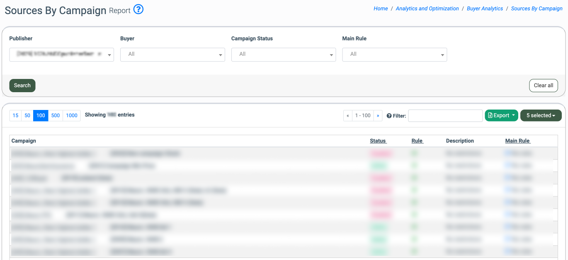
Task: Show 15 entries per page
Action: coord(15,116)
